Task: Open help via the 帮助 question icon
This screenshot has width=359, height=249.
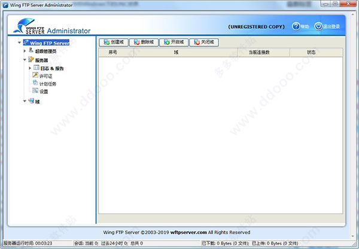Action: (296, 26)
